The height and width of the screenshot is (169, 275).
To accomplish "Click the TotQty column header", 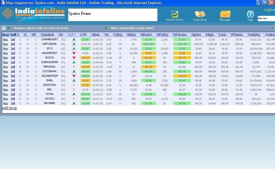I will coord(254,35).
